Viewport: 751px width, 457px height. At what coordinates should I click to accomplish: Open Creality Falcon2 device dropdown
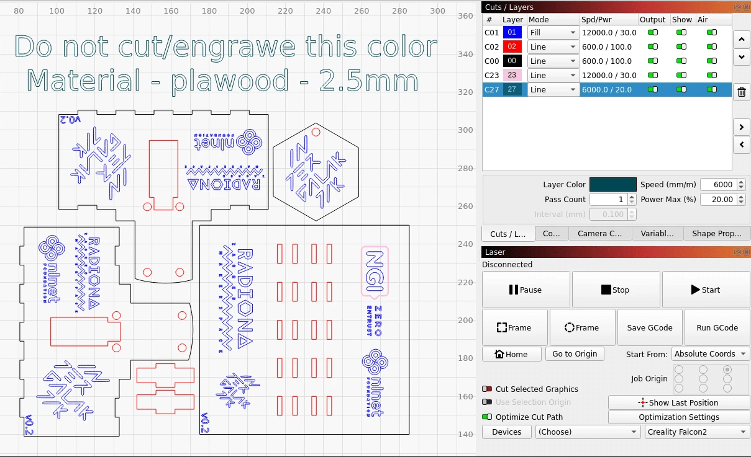pos(696,432)
